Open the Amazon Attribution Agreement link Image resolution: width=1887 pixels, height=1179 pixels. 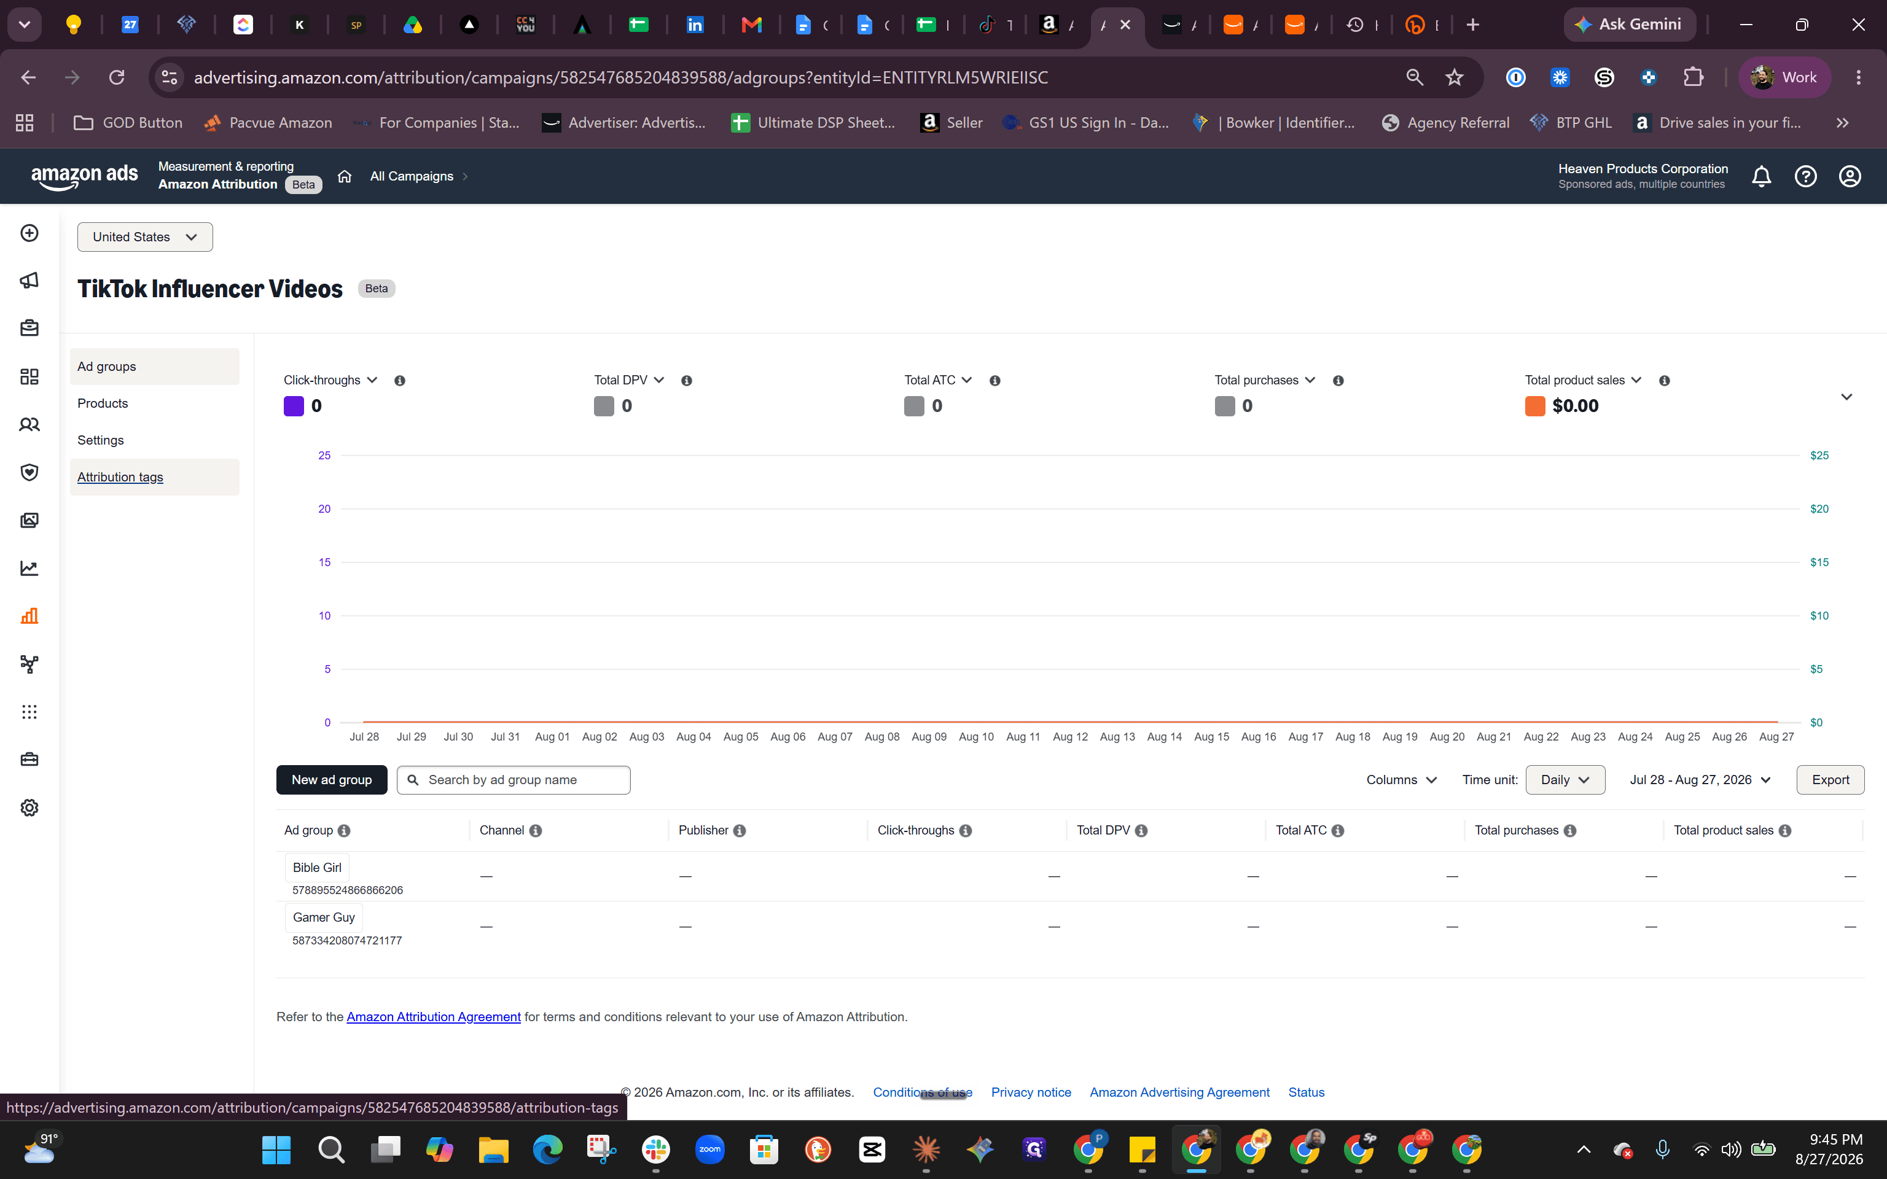click(x=434, y=1017)
